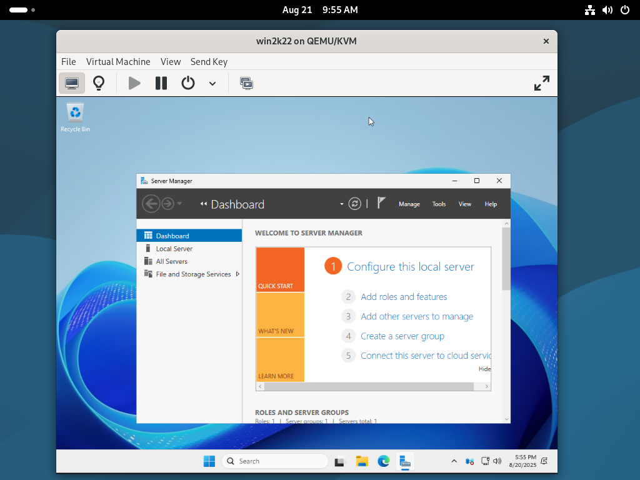Click the power on play button

(134, 83)
